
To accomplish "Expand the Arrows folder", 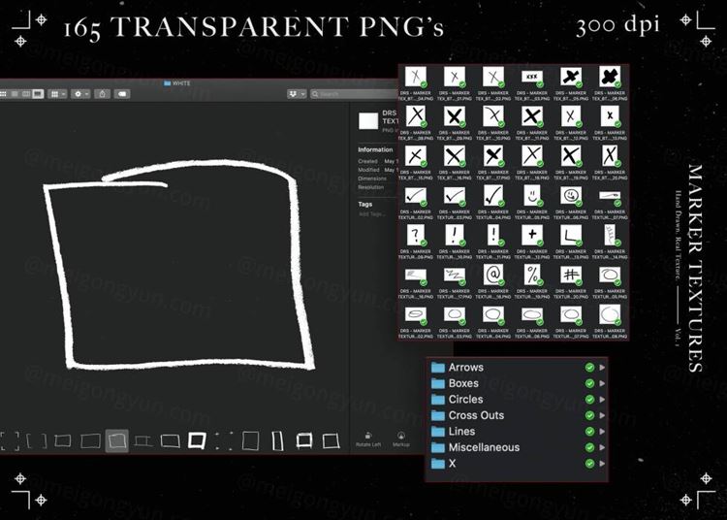I will coord(602,368).
